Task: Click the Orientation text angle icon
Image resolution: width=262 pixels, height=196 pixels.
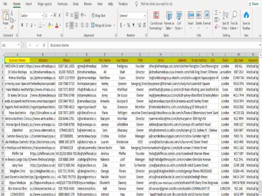Action: (x=83, y=15)
